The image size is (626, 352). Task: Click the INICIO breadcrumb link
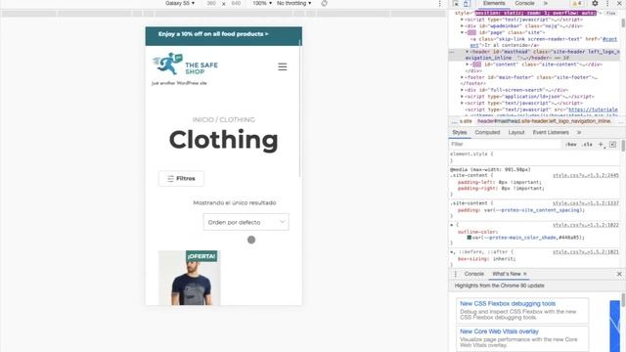click(x=203, y=119)
